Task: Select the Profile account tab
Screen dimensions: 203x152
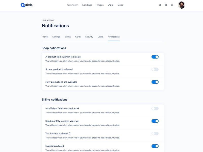Action: click(x=45, y=37)
